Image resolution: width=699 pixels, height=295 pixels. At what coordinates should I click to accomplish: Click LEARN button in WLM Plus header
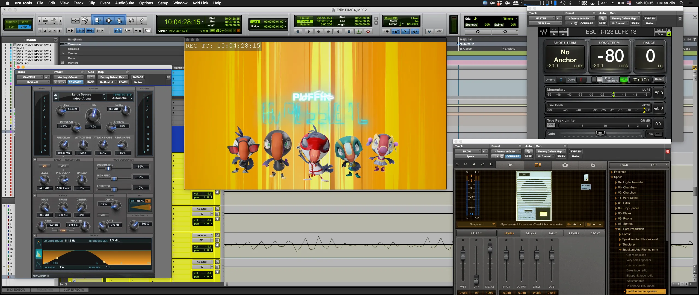(x=635, y=23)
